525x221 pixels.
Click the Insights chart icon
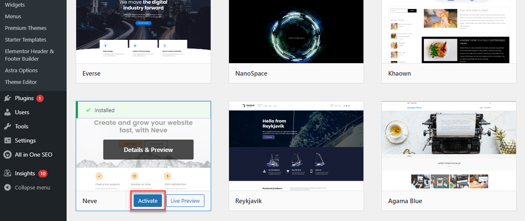tap(7, 173)
